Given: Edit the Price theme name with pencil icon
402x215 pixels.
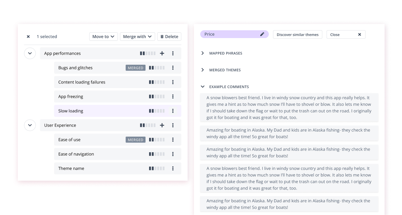Looking at the screenshot, I should click(x=262, y=34).
